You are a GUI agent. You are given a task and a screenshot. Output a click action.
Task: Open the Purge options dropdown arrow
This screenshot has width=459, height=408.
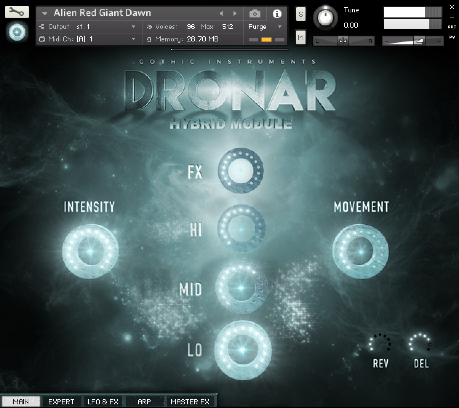(x=279, y=27)
